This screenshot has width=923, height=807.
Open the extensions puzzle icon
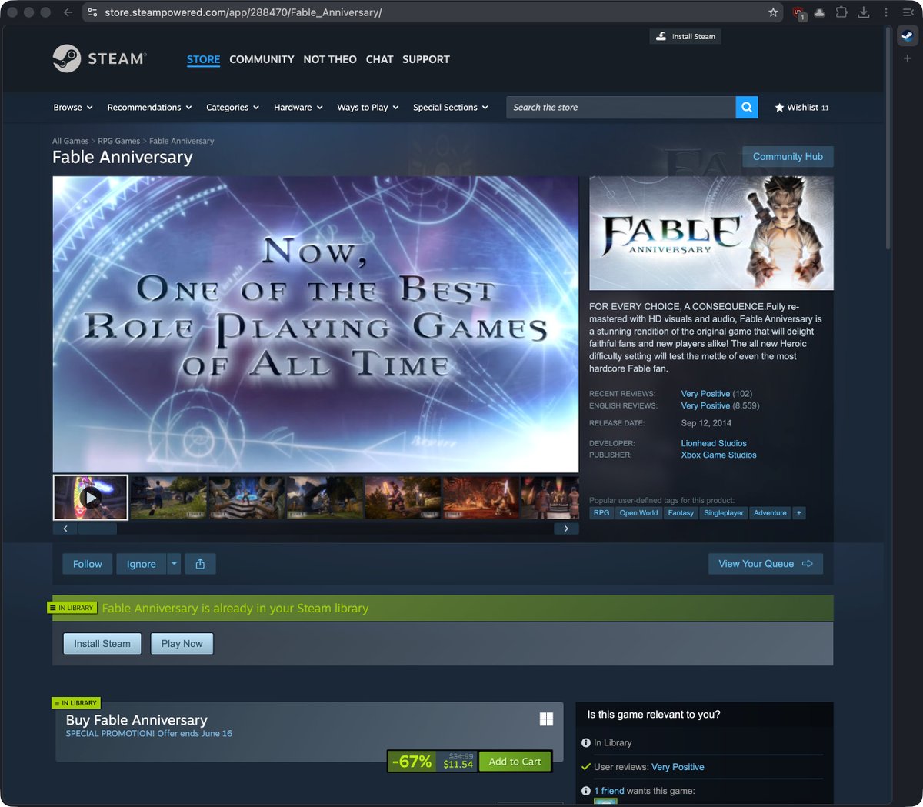(841, 12)
